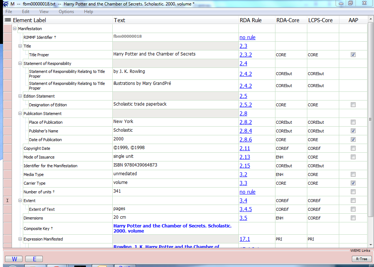This screenshot has height=267, width=374.
Task: Toggle AAP checkbox for Title Proper
Action: 353,55
